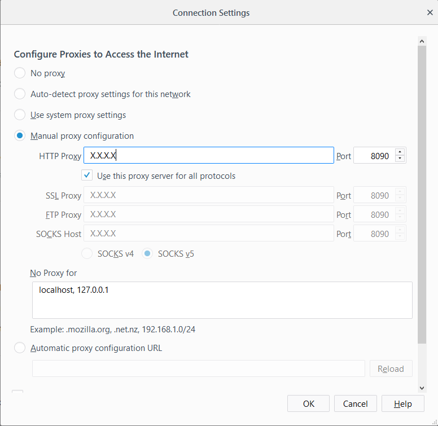Choose Auto-detect proxy settings for this network

[x=20, y=94]
